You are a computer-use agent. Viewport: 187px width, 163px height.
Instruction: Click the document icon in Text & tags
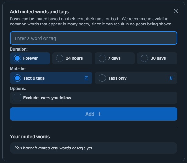coord(86,78)
